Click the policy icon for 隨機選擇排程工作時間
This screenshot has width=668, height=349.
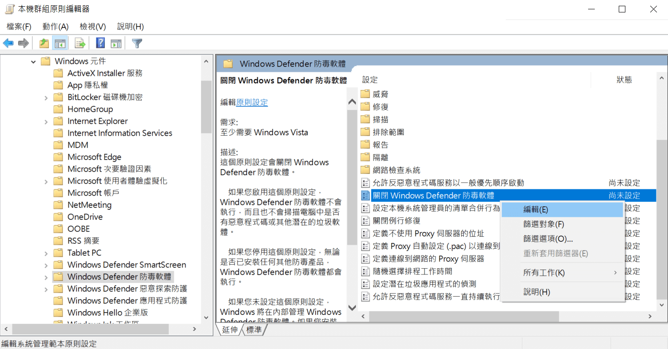(365, 271)
